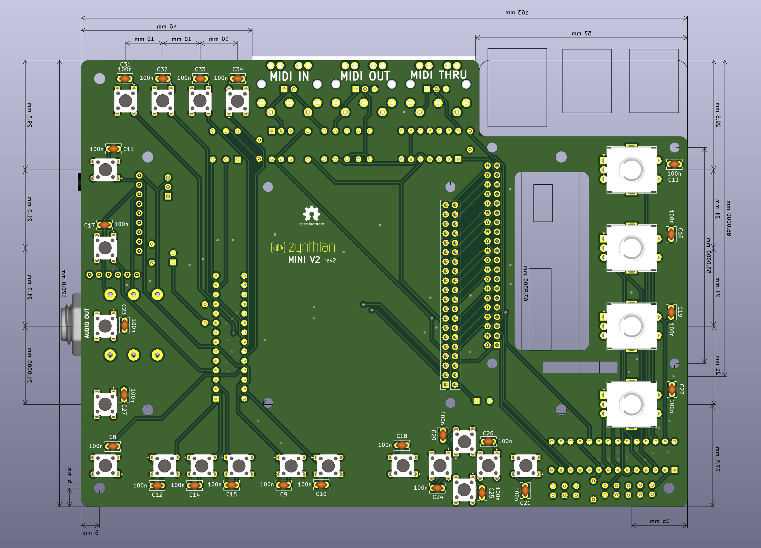Click the push button next to capacitor C27

[105, 404]
